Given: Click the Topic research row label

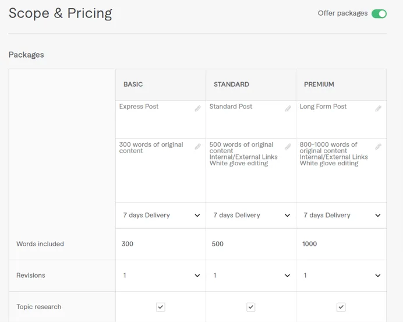Looking at the screenshot, I should tap(39, 307).
